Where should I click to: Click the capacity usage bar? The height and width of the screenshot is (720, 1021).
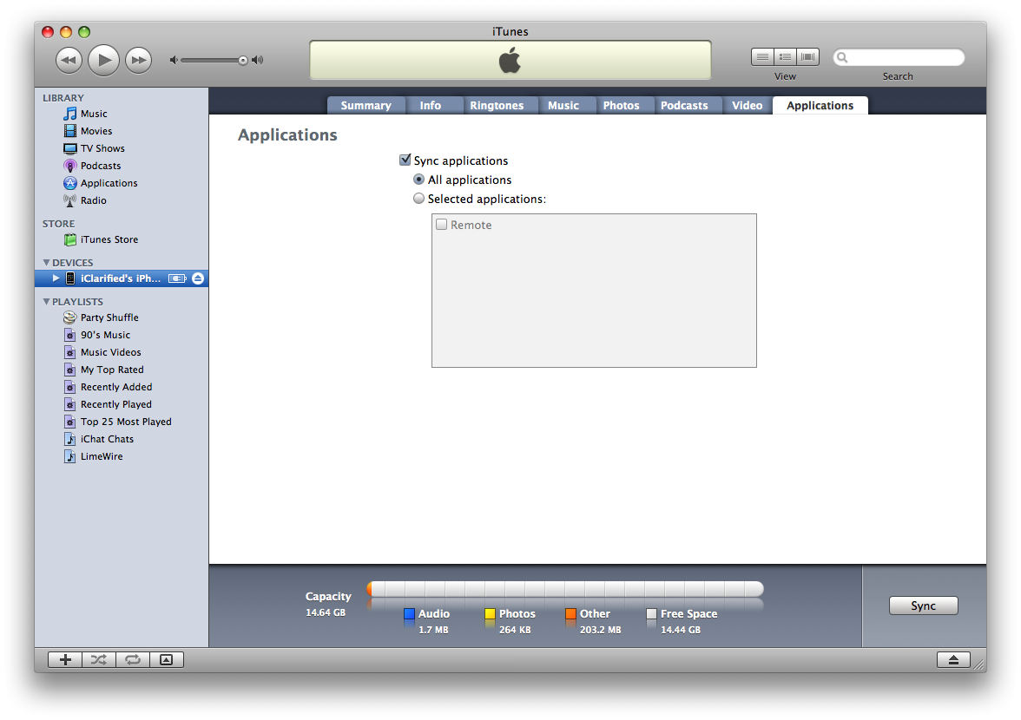click(565, 589)
